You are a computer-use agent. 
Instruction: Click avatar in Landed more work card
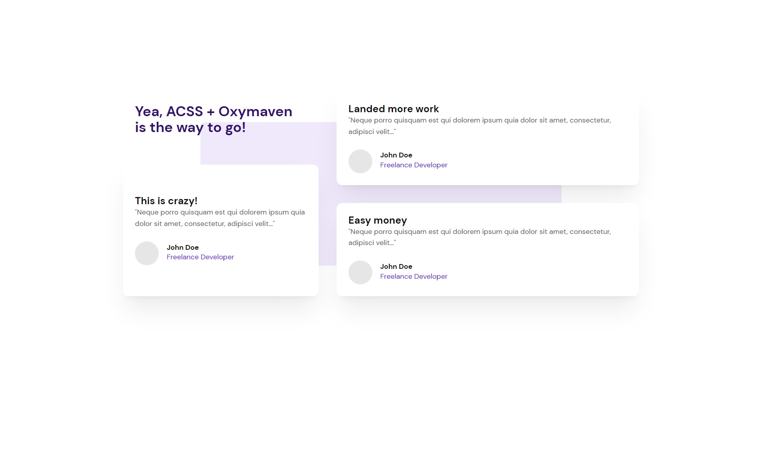point(360,161)
